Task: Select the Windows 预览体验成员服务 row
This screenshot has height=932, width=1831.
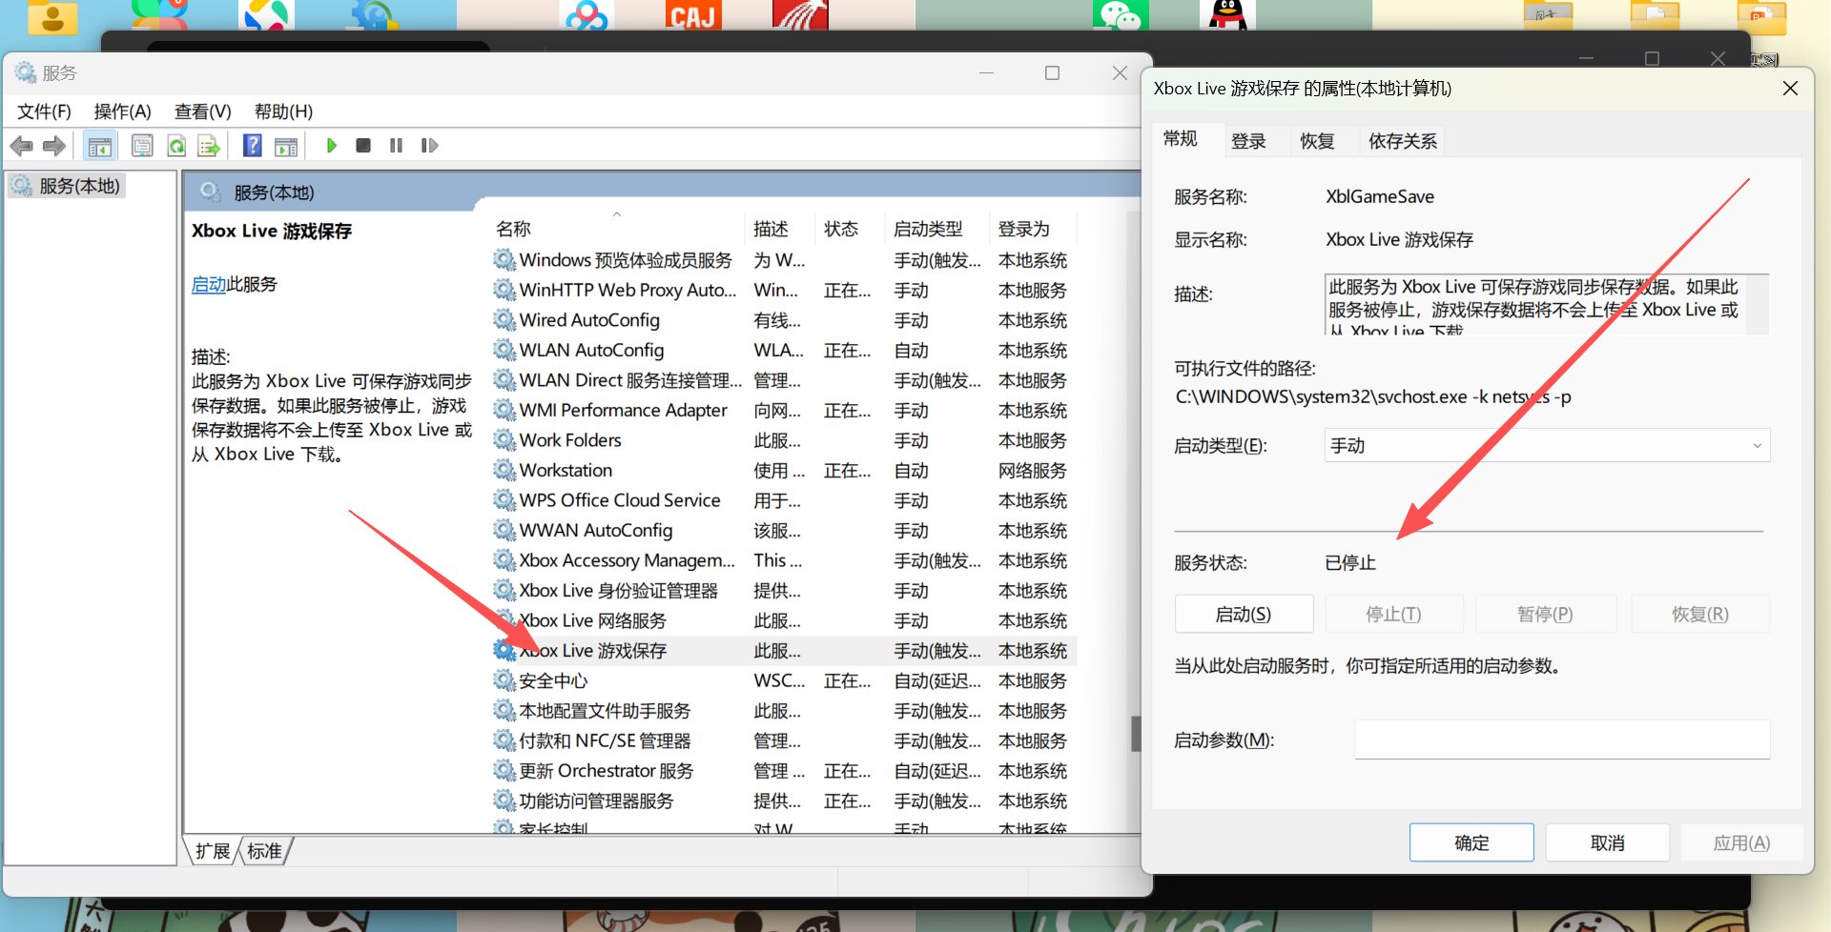Action: tap(784, 260)
